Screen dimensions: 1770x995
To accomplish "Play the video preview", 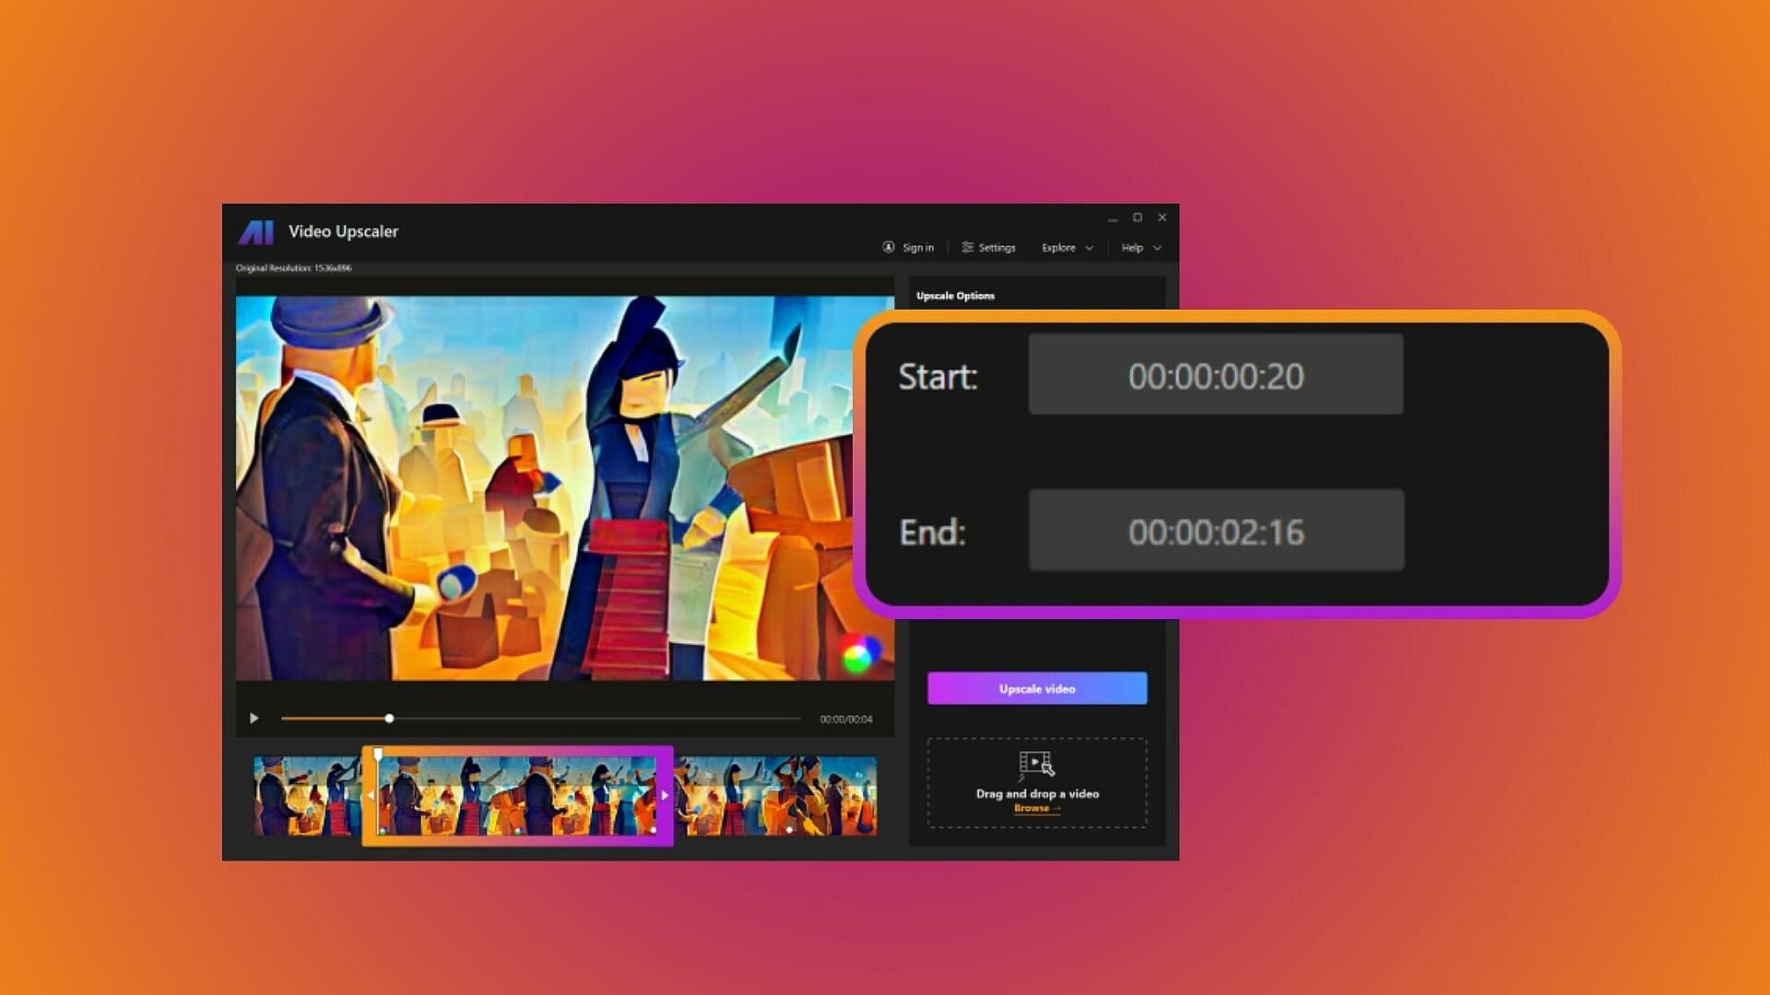I will (254, 719).
